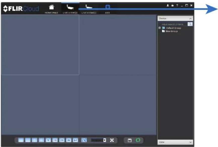This screenshot has height=147, width=218.
Task: Switch to 25-split layout
Action: (62, 140)
